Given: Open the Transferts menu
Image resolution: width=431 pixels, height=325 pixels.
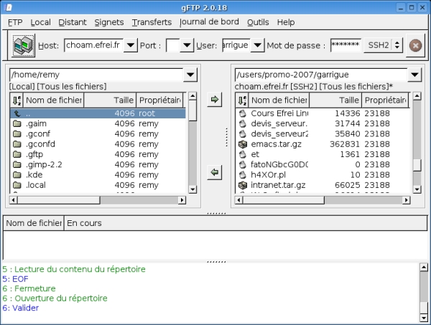Looking at the screenshot, I should click(152, 22).
